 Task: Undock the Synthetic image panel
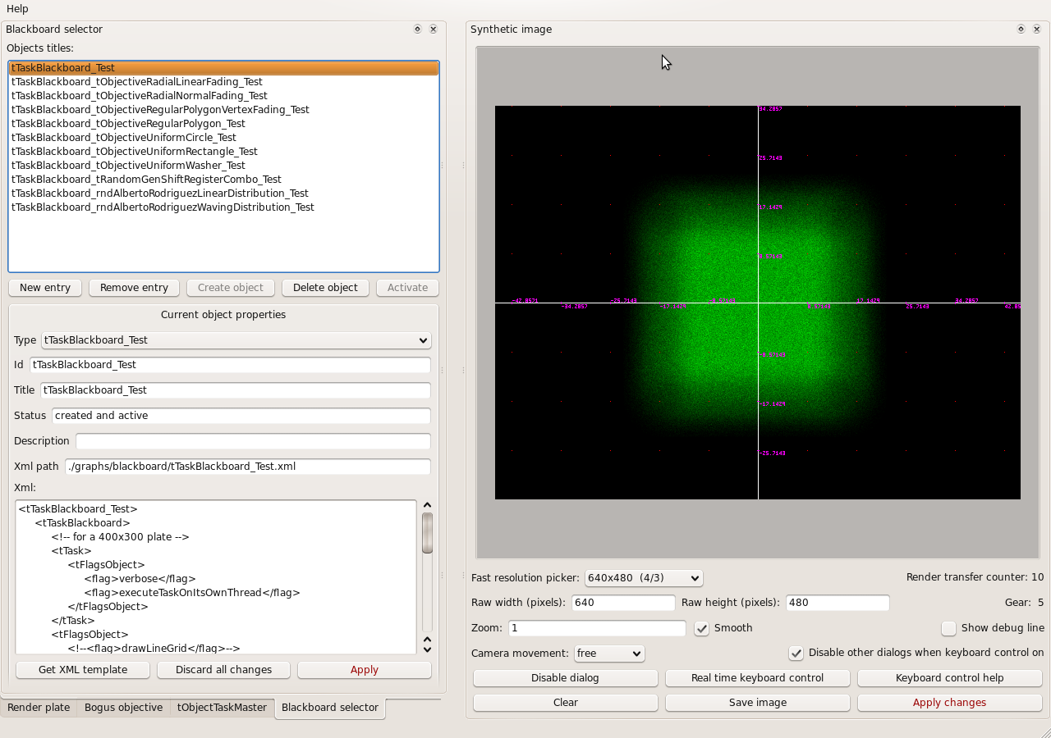(x=1021, y=30)
